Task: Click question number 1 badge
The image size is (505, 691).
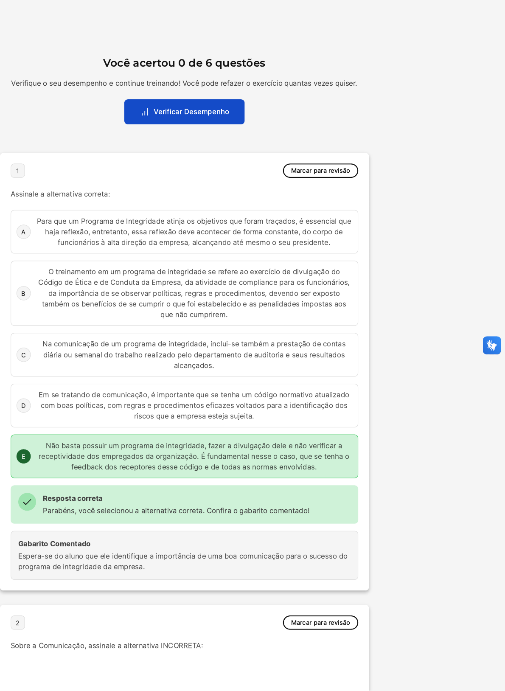Action: (x=18, y=171)
